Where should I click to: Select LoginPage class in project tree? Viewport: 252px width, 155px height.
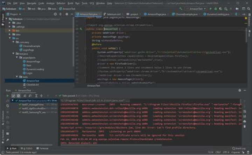click(x=28, y=50)
